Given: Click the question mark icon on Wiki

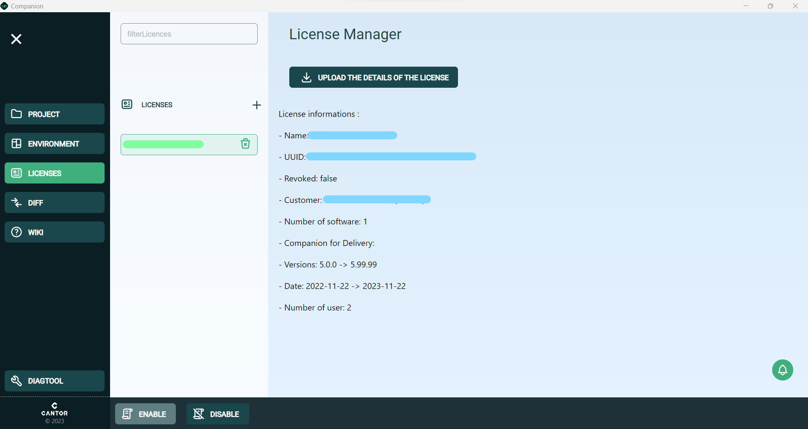Looking at the screenshot, I should pos(16,232).
